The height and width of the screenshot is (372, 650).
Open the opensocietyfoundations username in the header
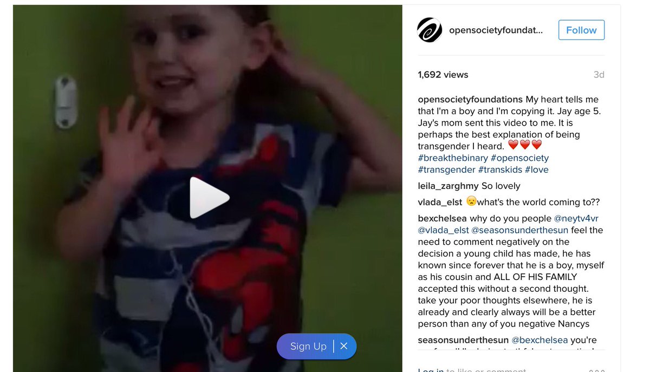coord(496,30)
